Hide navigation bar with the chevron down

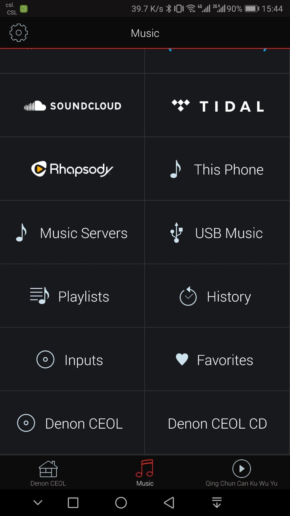pos(38,502)
